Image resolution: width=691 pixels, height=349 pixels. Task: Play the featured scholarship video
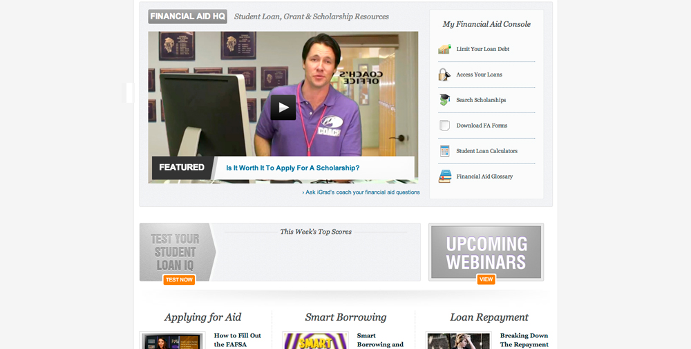tap(283, 107)
